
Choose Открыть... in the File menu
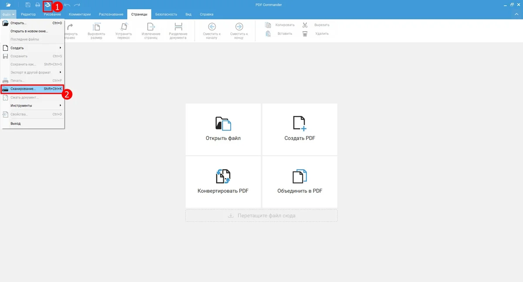click(x=33, y=23)
